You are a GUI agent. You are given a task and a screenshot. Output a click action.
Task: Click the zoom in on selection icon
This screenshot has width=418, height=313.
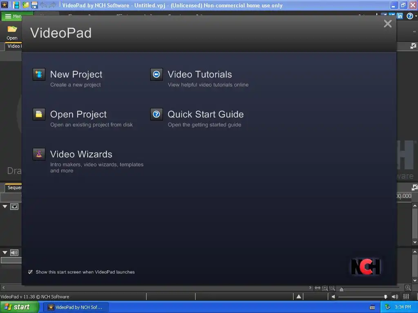pyautogui.click(x=325, y=288)
